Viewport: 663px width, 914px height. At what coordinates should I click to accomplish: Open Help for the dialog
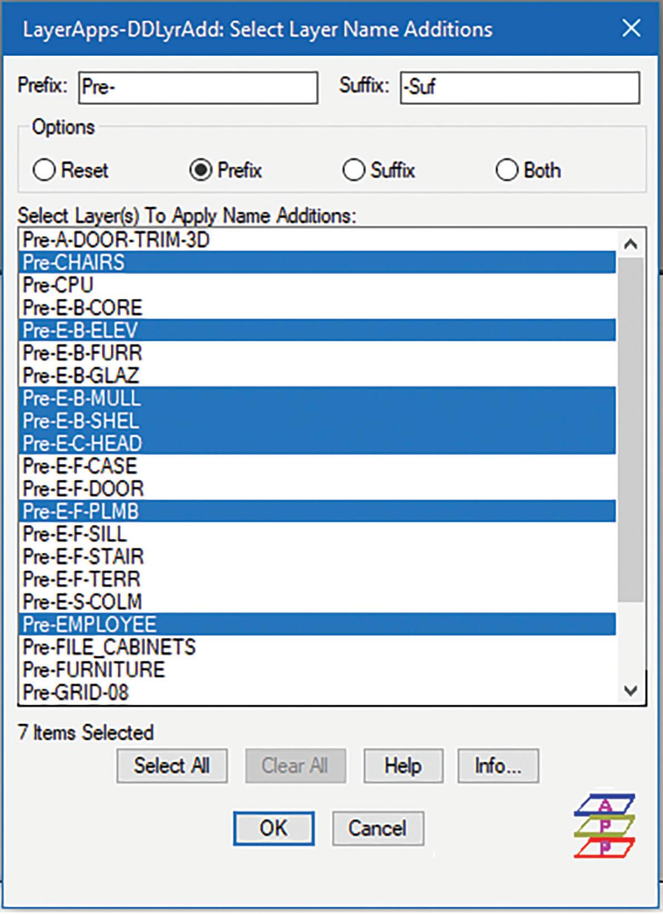(x=404, y=766)
